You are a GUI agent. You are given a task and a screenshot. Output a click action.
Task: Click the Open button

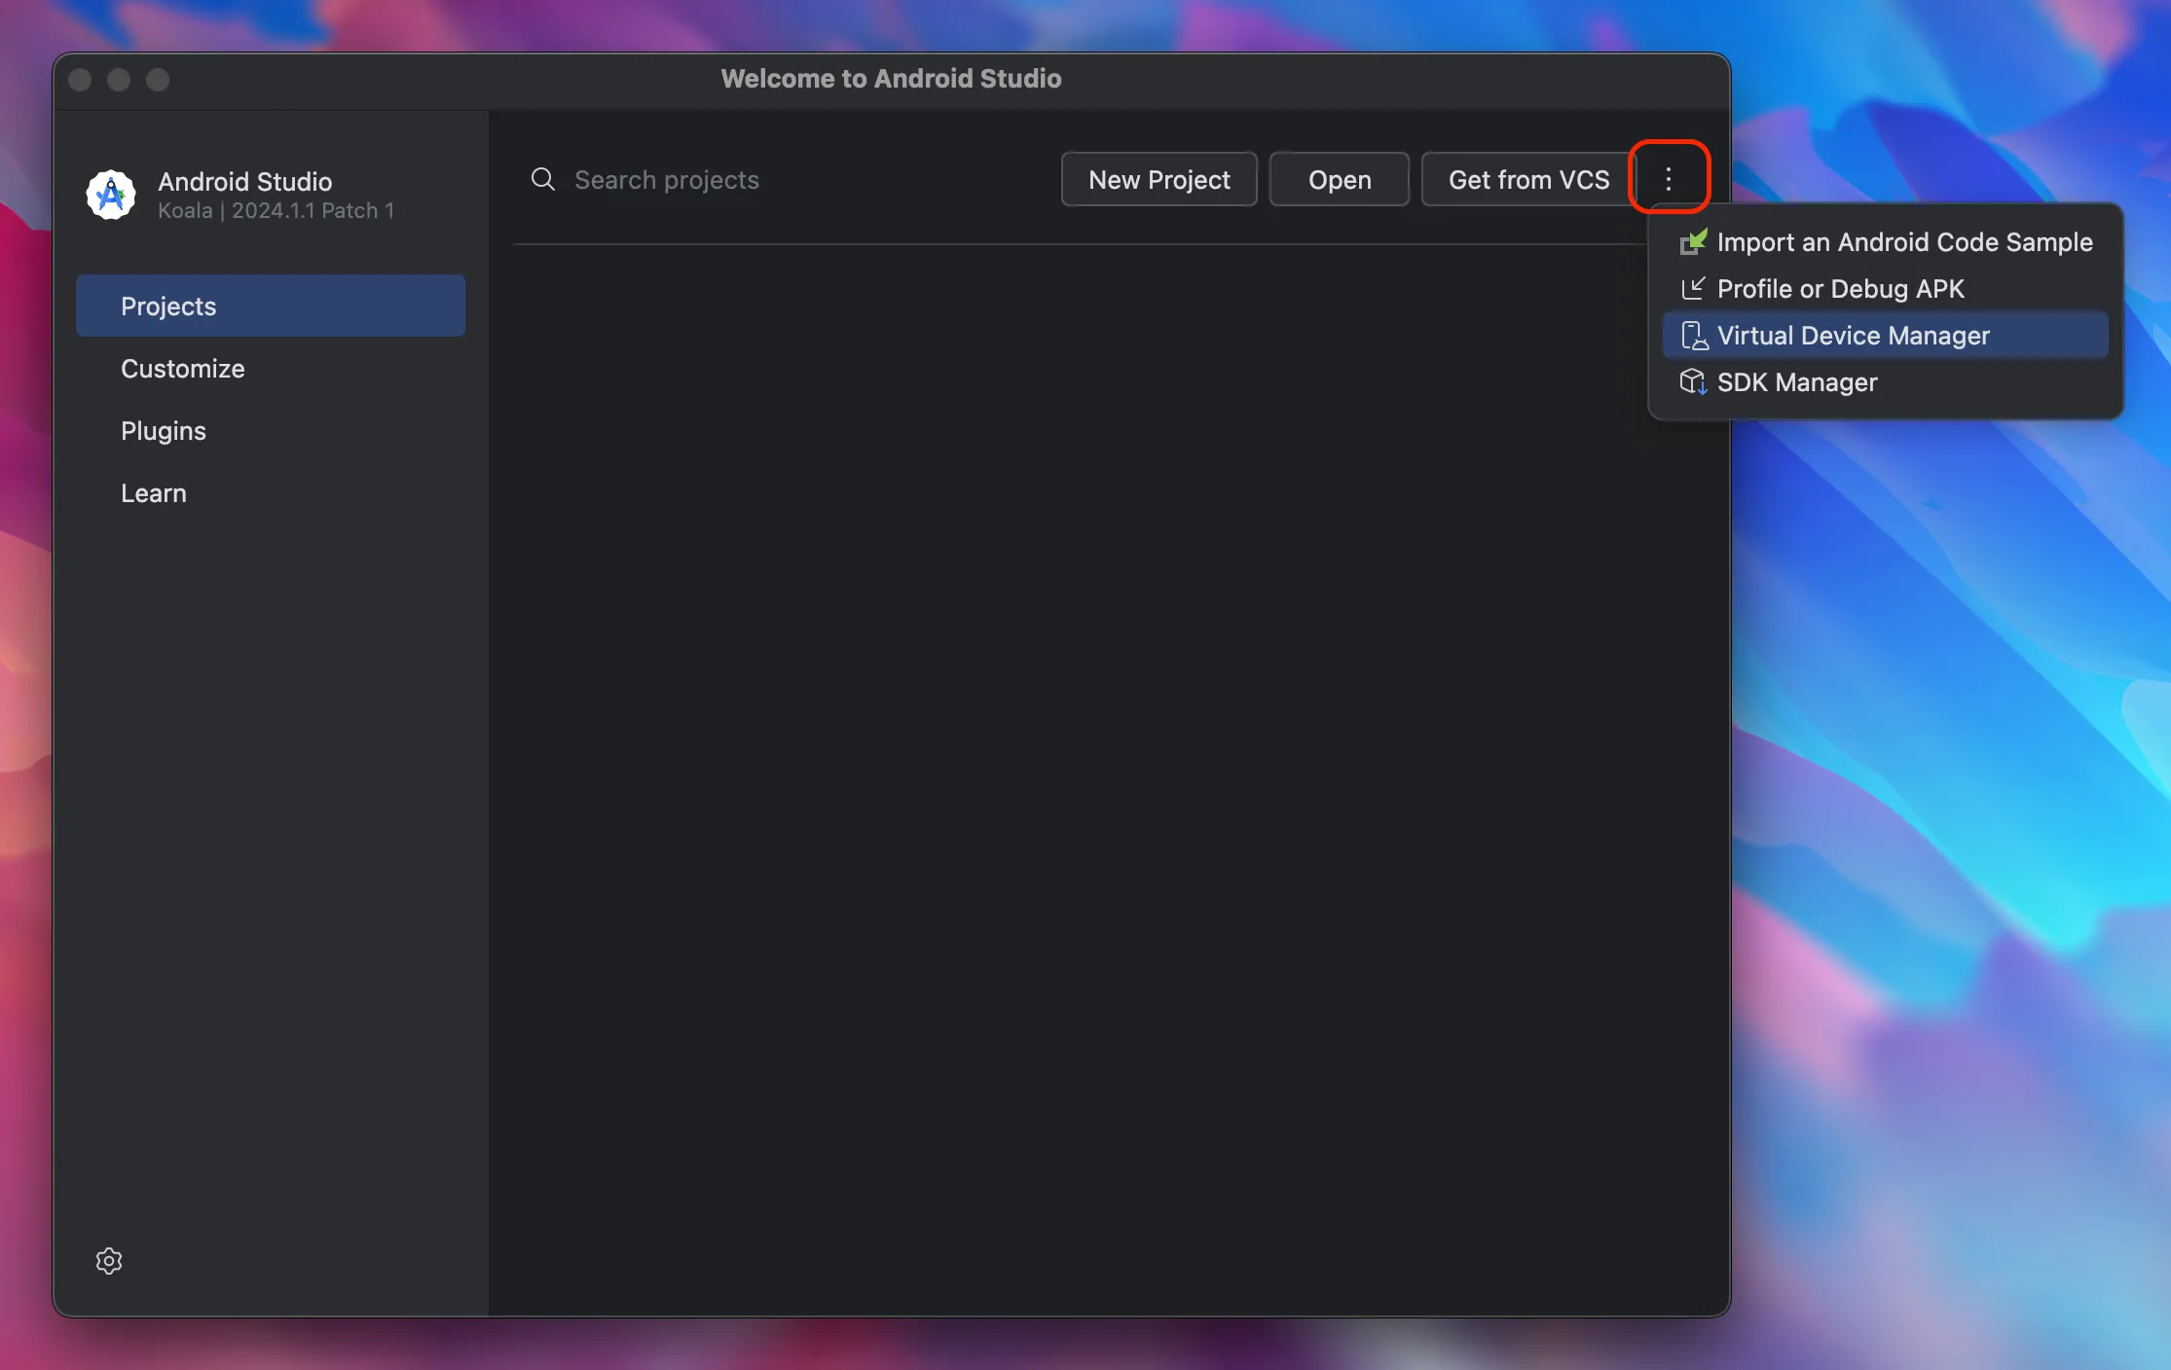(x=1339, y=179)
